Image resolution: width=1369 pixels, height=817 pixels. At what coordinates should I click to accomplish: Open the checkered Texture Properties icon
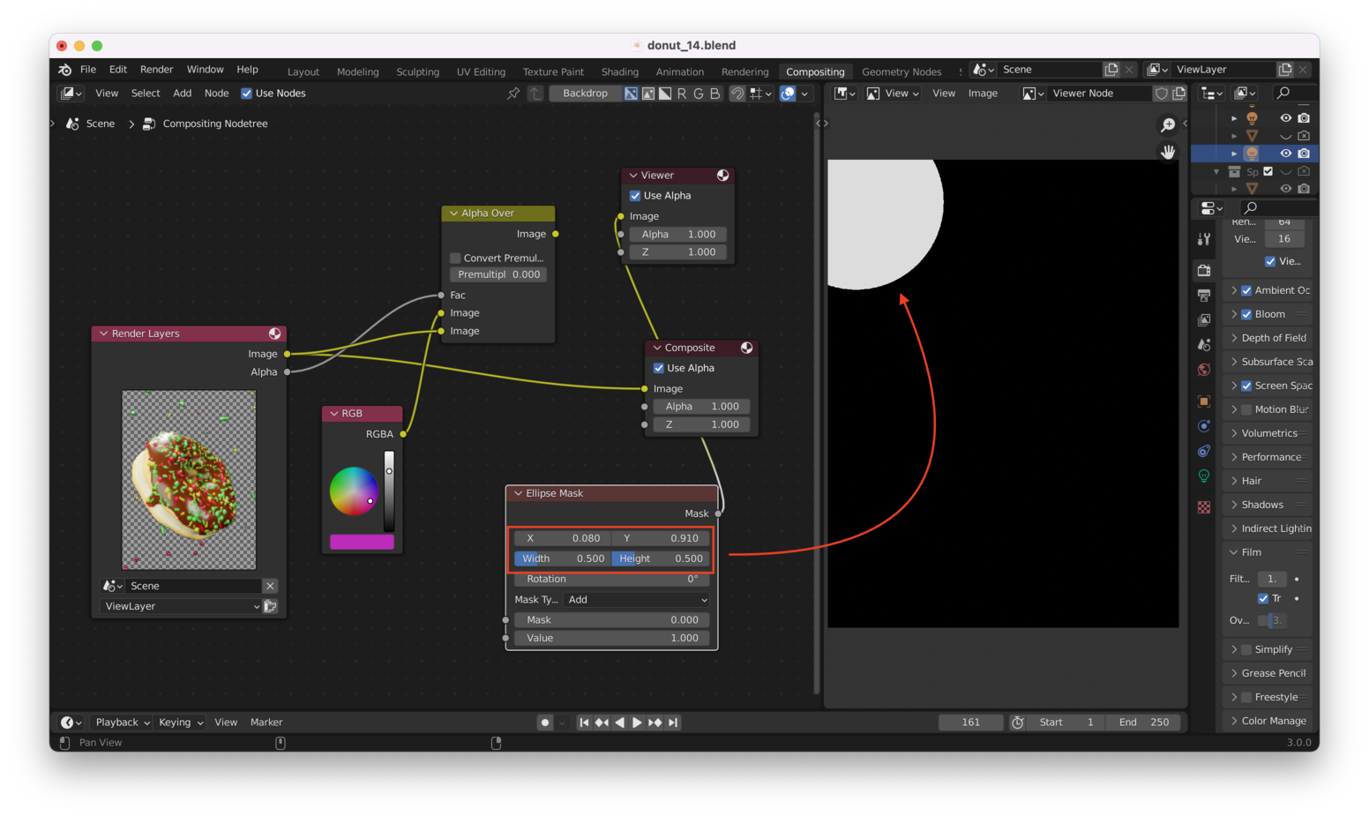pos(1204,506)
